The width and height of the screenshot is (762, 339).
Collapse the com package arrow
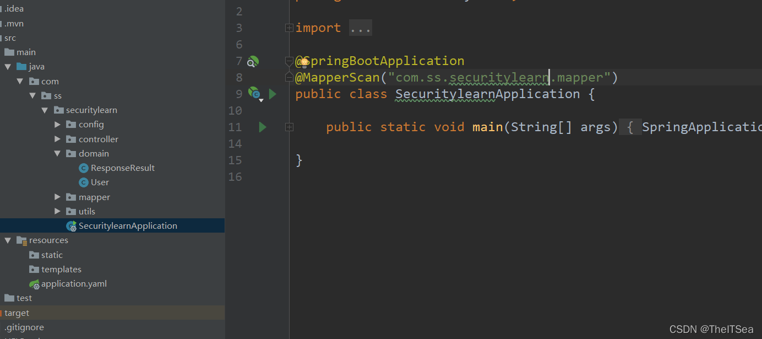pos(20,81)
